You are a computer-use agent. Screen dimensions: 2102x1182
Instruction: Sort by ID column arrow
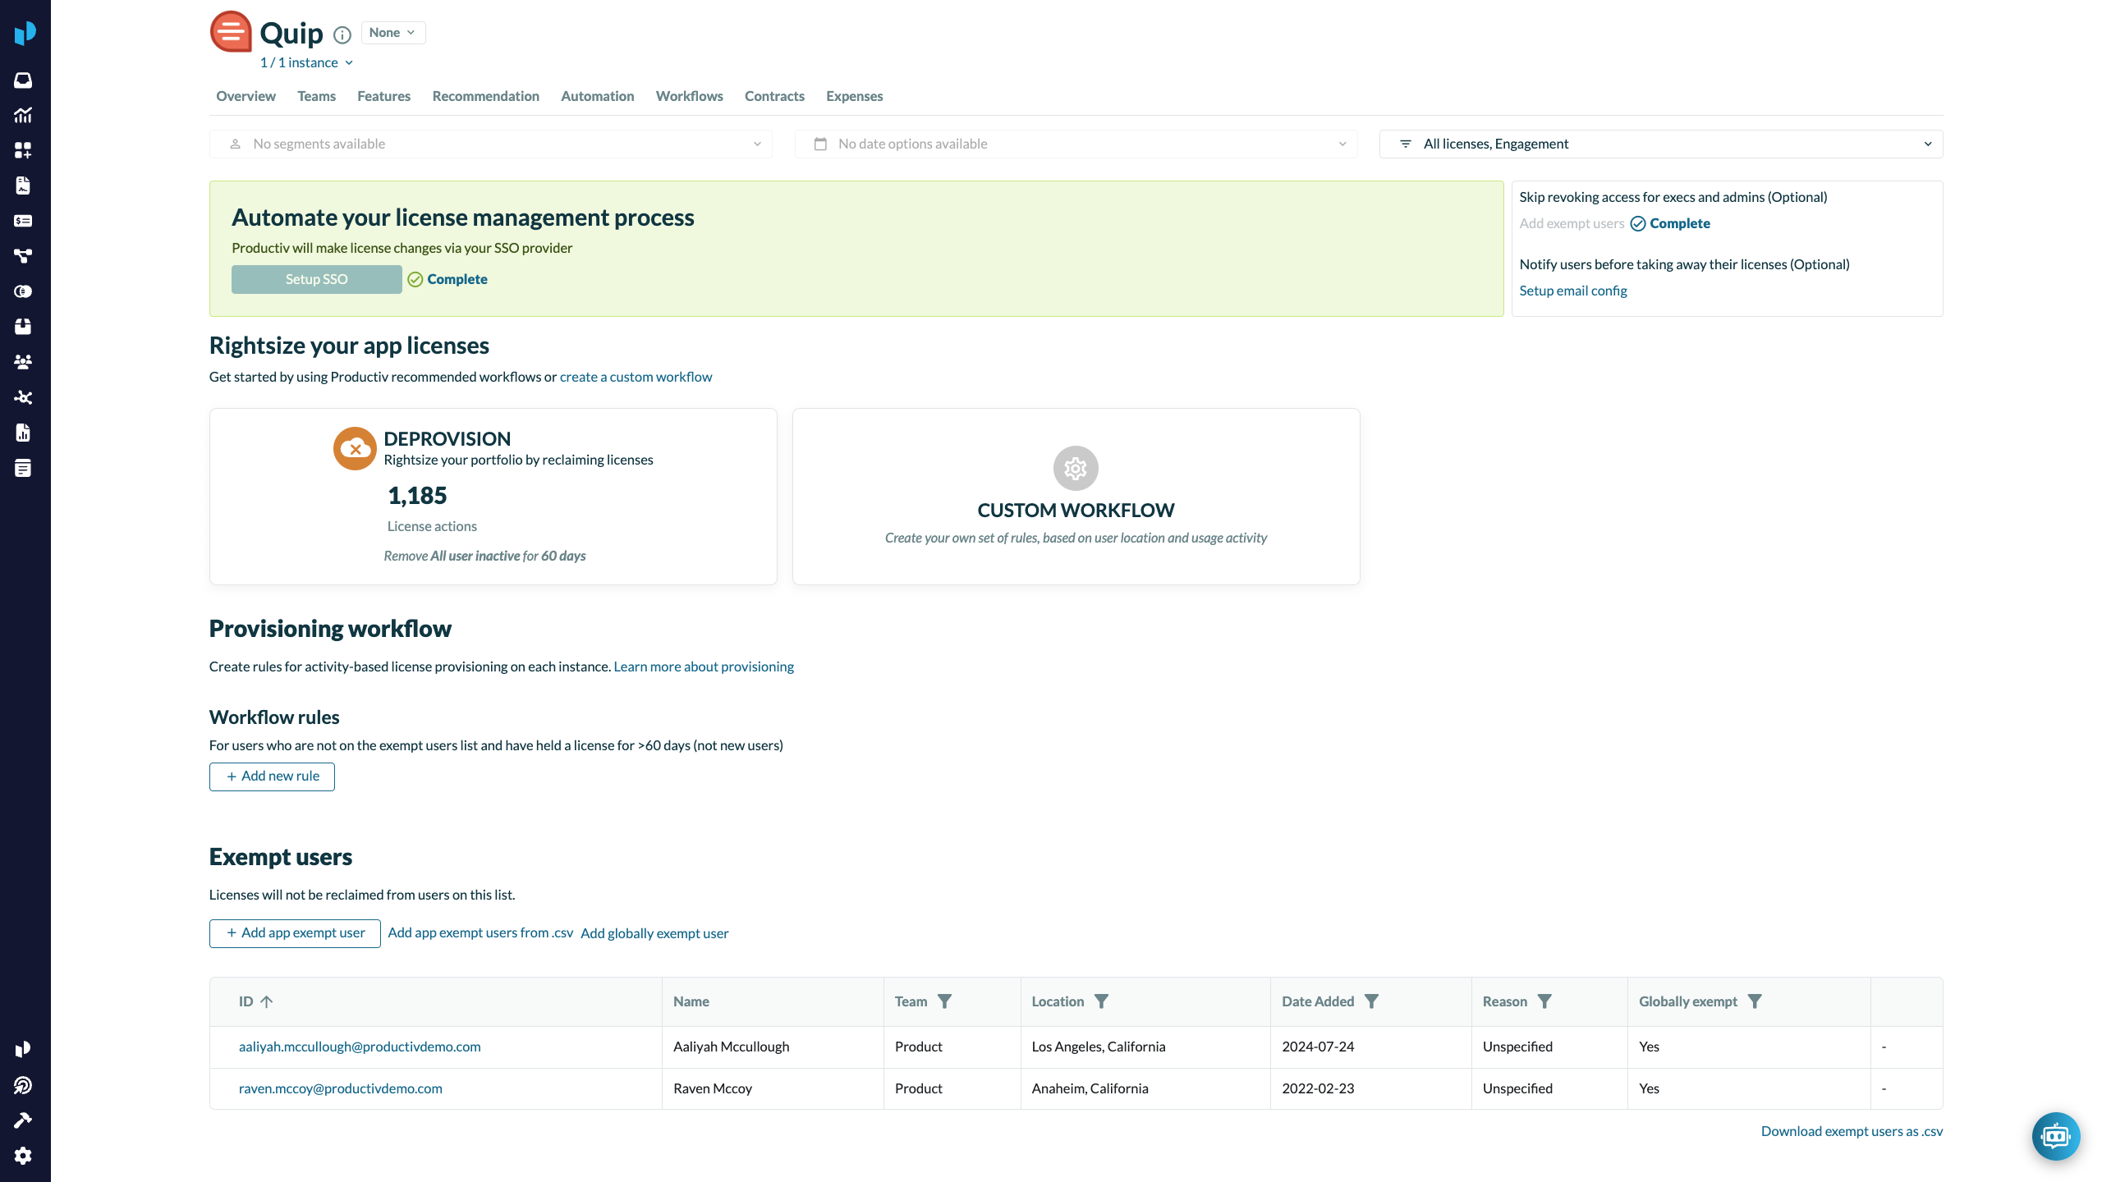click(267, 1001)
